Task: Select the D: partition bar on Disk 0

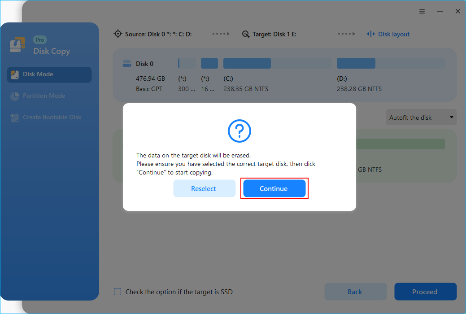Action: (x=390, y=63)
